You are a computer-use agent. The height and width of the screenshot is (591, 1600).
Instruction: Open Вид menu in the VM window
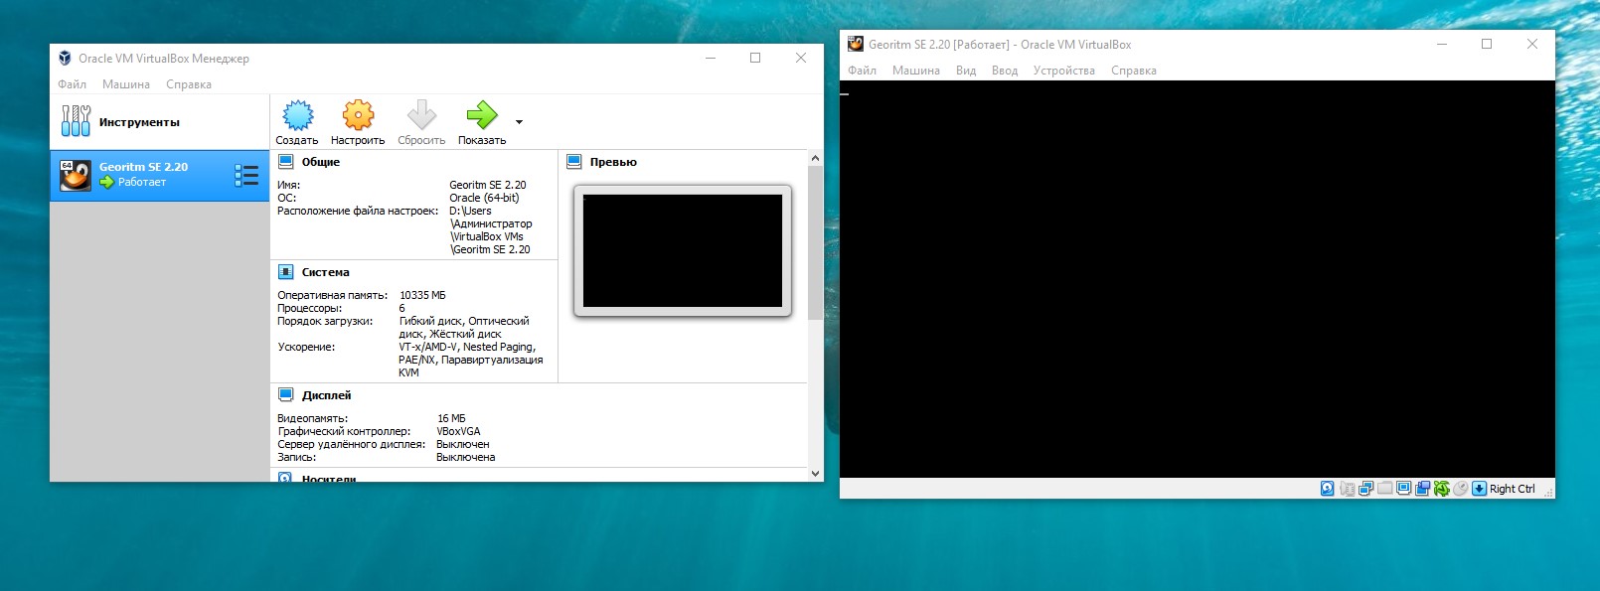click(966, 71)
